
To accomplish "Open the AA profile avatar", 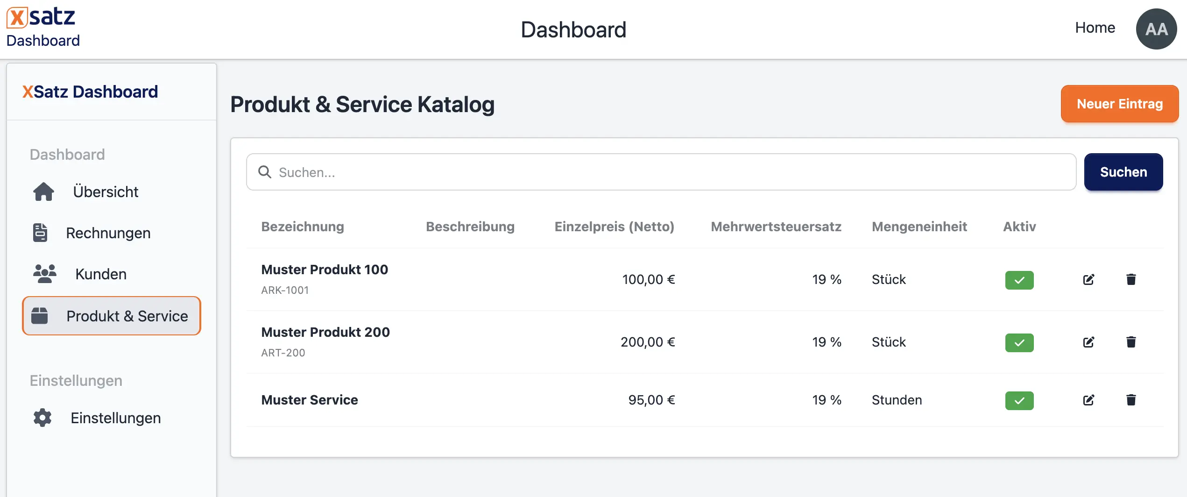I will pos(1156,28).
